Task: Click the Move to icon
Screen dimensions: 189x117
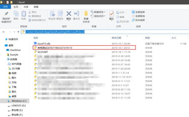Action: tap(52, 14)
